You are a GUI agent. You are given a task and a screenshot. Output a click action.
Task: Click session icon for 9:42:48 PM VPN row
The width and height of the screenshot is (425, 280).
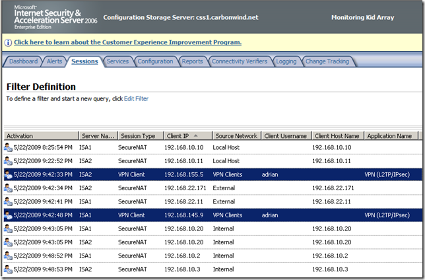tap(8, 215)
